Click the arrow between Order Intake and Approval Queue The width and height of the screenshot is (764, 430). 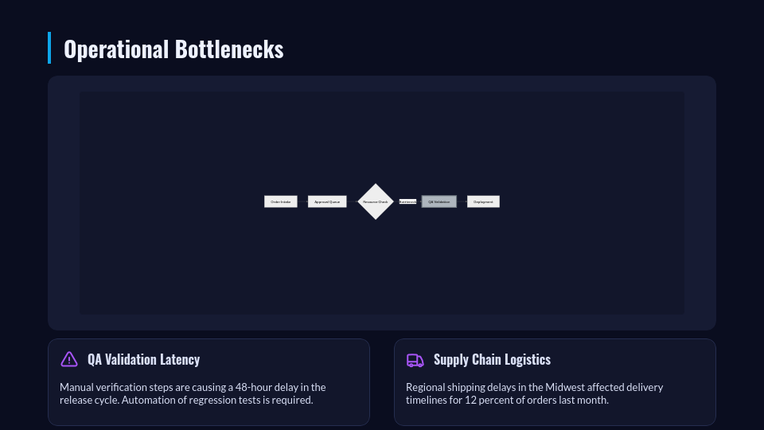tap(302, 201)
